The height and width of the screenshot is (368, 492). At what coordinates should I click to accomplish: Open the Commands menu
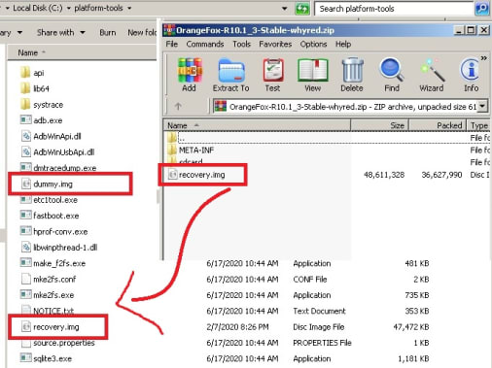(x=205, y=44)
